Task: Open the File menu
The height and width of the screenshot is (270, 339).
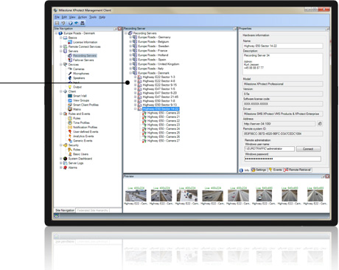Action: point(57,17)
